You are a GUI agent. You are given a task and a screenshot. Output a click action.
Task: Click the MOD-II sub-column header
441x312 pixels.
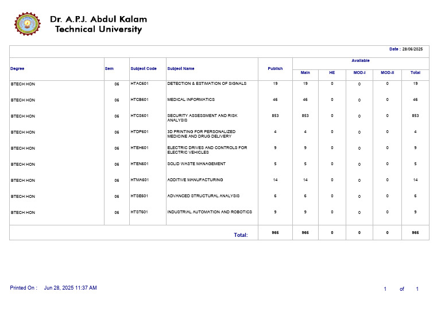(387, 73)
